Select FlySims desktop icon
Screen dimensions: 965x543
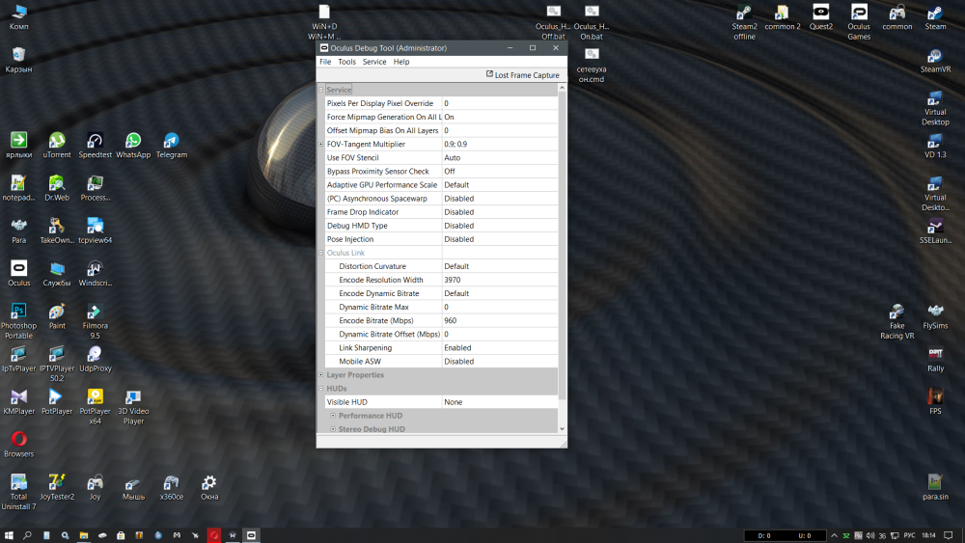tap(935, 316)
